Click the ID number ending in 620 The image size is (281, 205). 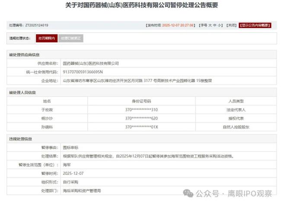pyautogui.click(x=141, y=118)
